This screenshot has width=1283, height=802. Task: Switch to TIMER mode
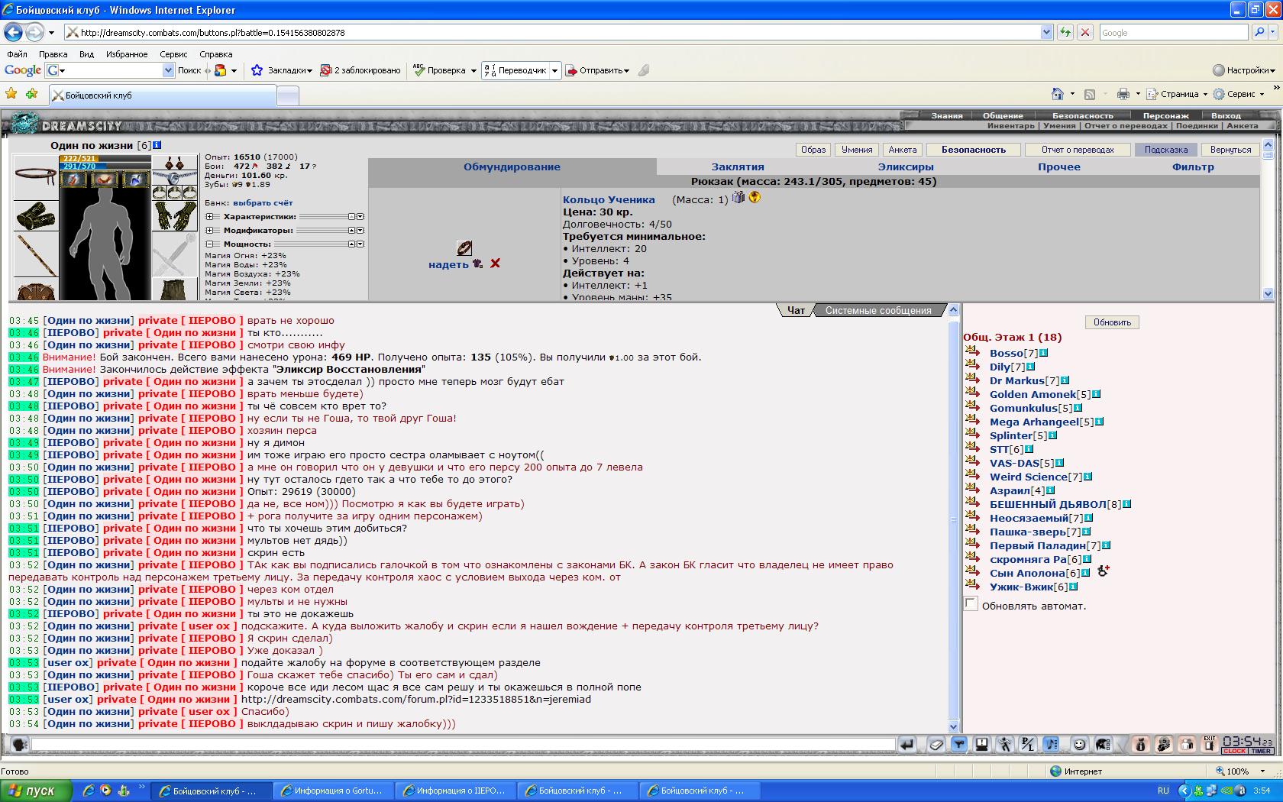[1261, 751]
